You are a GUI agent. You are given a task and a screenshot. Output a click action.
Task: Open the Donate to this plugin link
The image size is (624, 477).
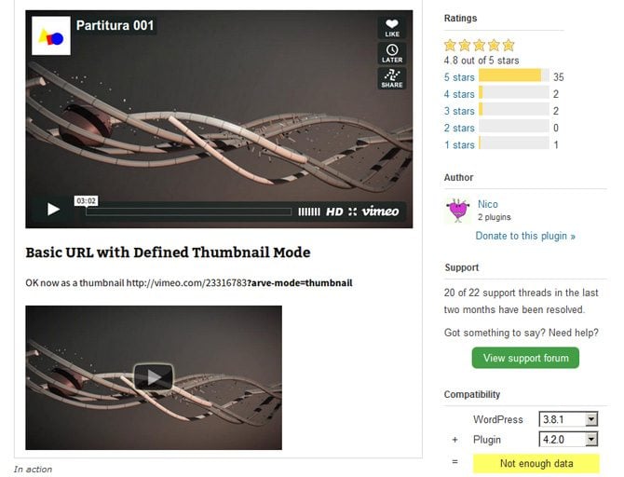point(525,236)
